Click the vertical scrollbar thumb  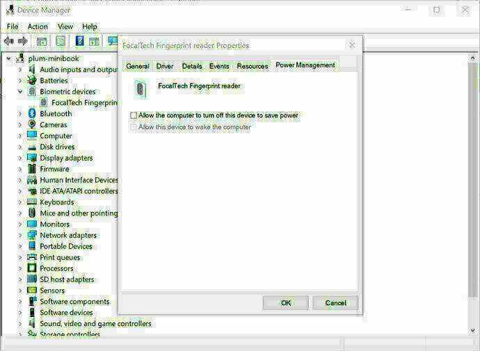click(472, 179)
